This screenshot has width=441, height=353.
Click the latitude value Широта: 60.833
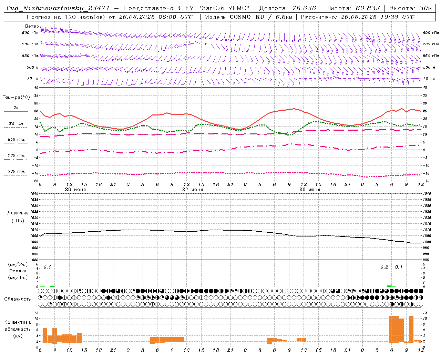coord(352,8)
